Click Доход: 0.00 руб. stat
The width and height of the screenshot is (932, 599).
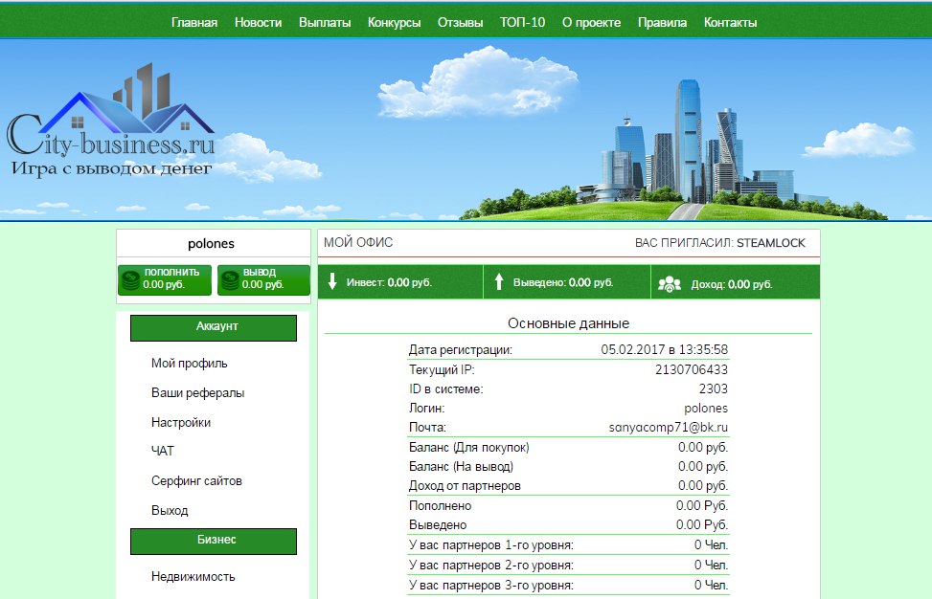[732, 284]
